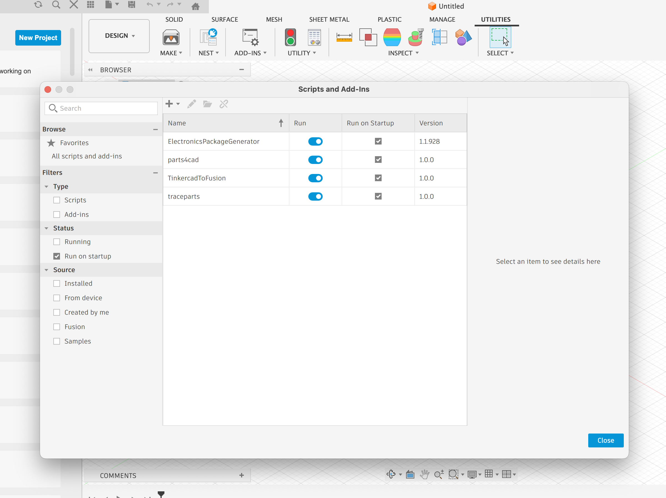Click the Search input field
The image size is (666, 498).
point(101,108)
